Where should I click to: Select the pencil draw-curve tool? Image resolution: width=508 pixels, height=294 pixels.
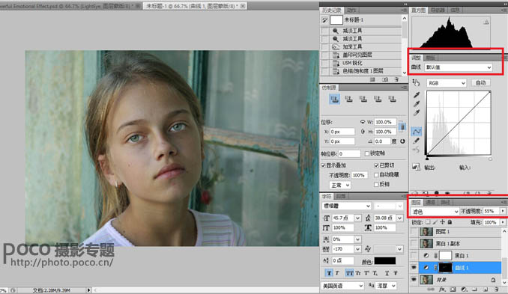tap(417, 141)
